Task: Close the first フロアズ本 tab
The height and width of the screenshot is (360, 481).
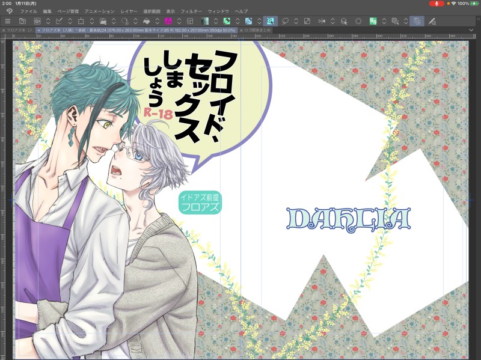Action: click(4, 31)
